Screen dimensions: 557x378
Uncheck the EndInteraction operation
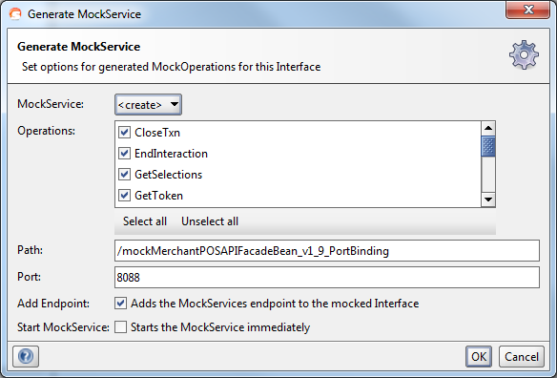pos(124,154)
